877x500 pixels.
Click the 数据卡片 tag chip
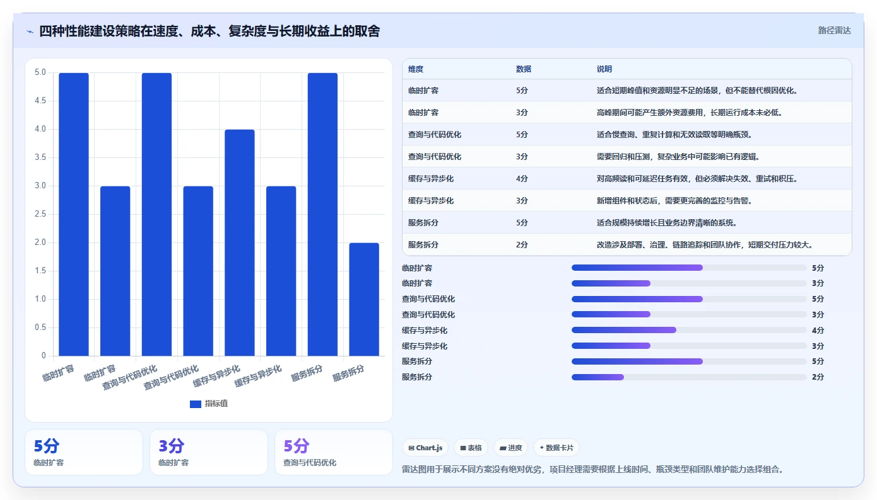coord(556,448)
